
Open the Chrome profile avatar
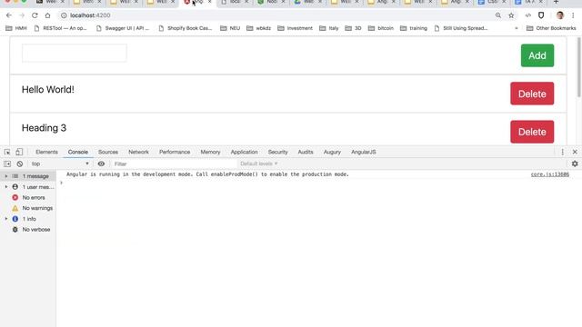560,15
